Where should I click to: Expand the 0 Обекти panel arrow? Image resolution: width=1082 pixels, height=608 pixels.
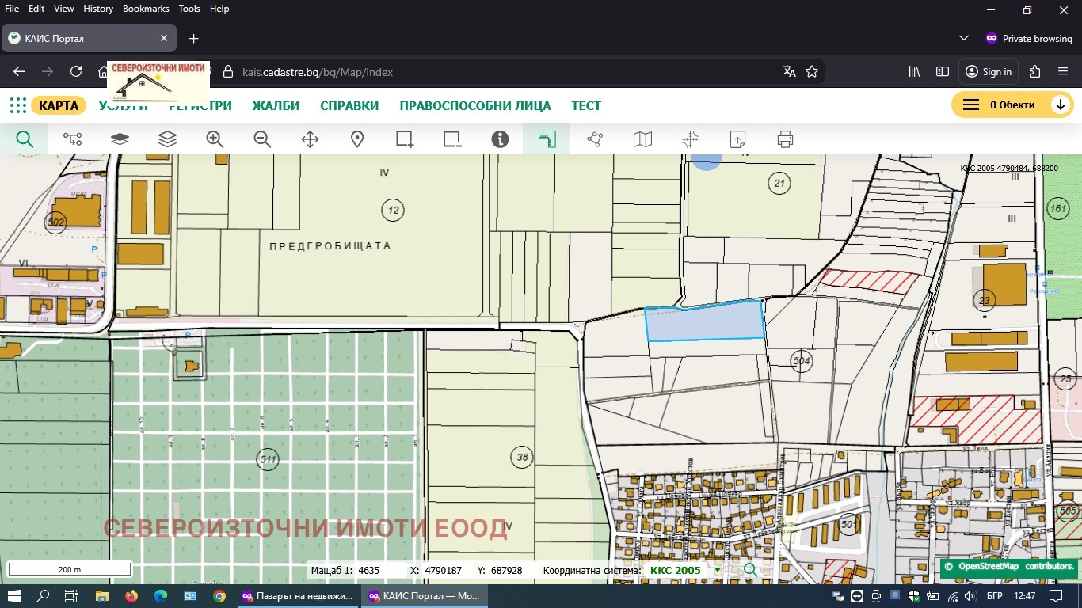click(x=1060, y=104)
